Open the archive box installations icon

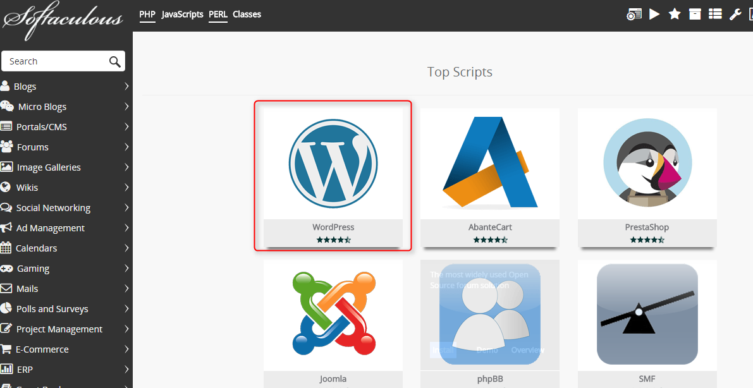click(x=695, y=14)
